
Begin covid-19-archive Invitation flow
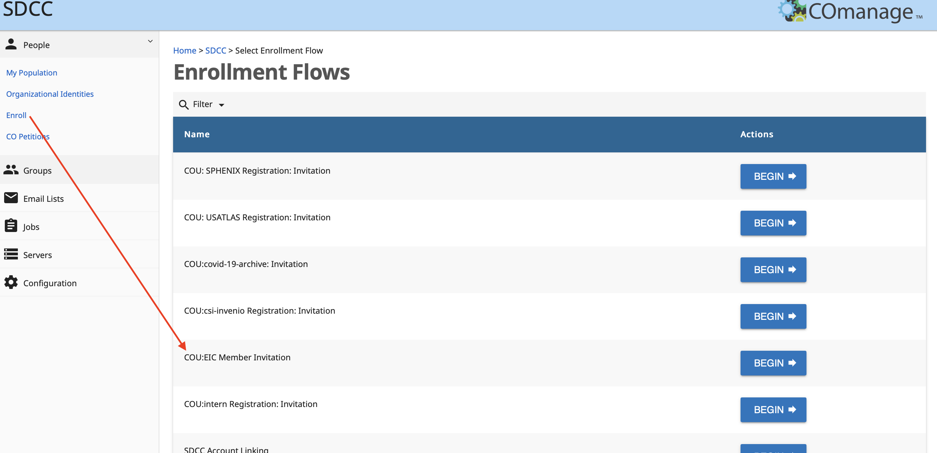pos(773,270)
